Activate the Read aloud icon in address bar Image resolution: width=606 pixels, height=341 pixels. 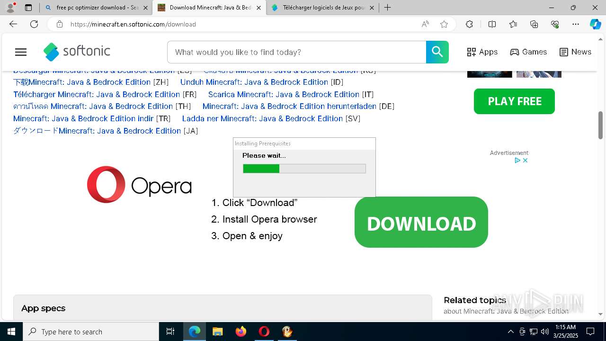click(x=425, y=24)
